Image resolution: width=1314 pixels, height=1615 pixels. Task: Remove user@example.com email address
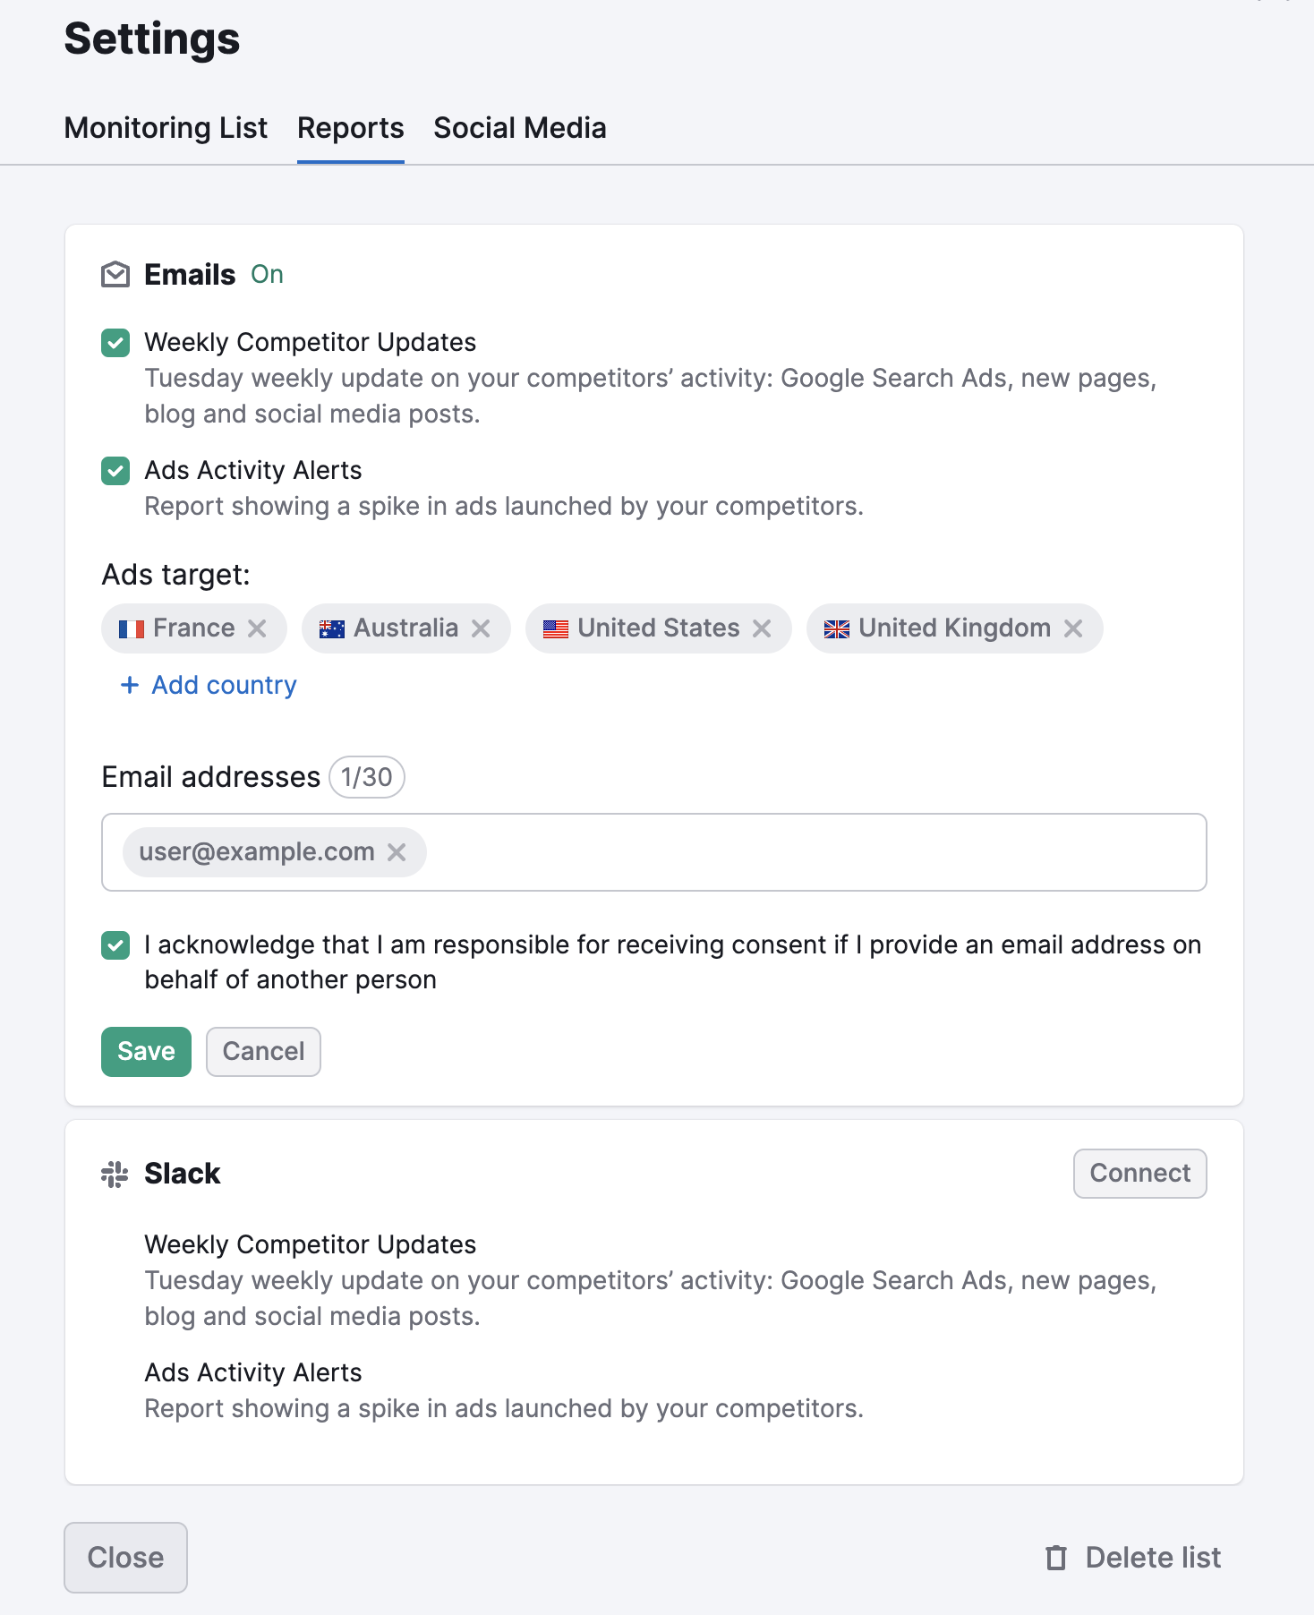point(397,852)
